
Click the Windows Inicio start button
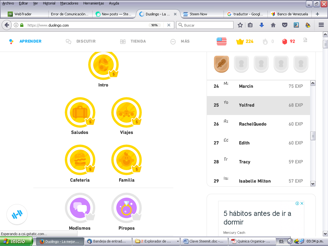16,241
